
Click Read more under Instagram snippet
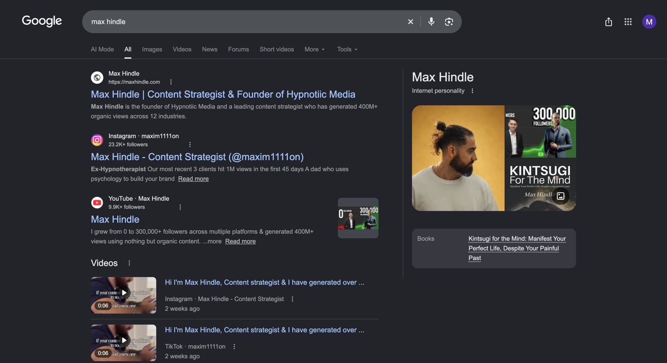point(193,179)
